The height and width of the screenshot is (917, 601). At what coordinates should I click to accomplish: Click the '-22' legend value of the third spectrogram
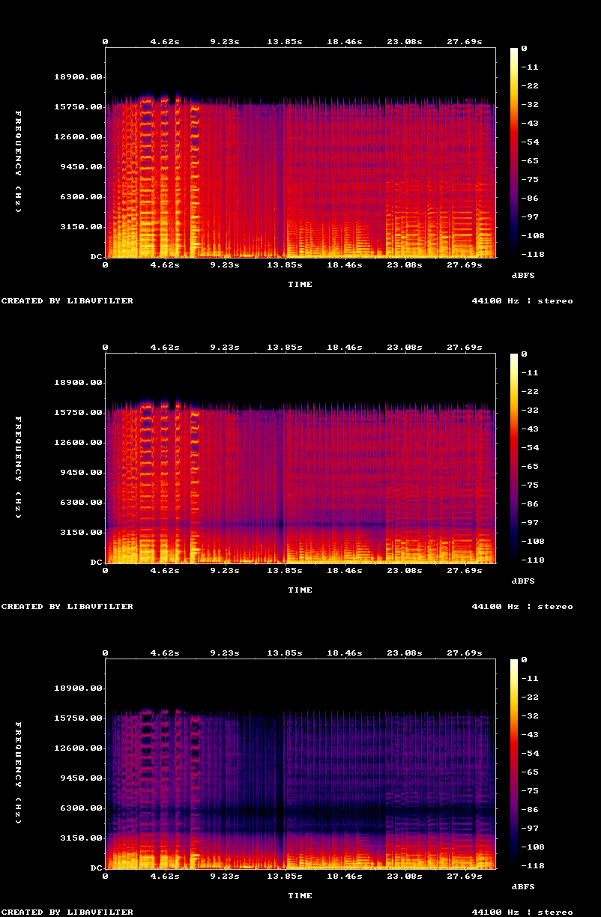pyautogui.click(x=531, y=697)
